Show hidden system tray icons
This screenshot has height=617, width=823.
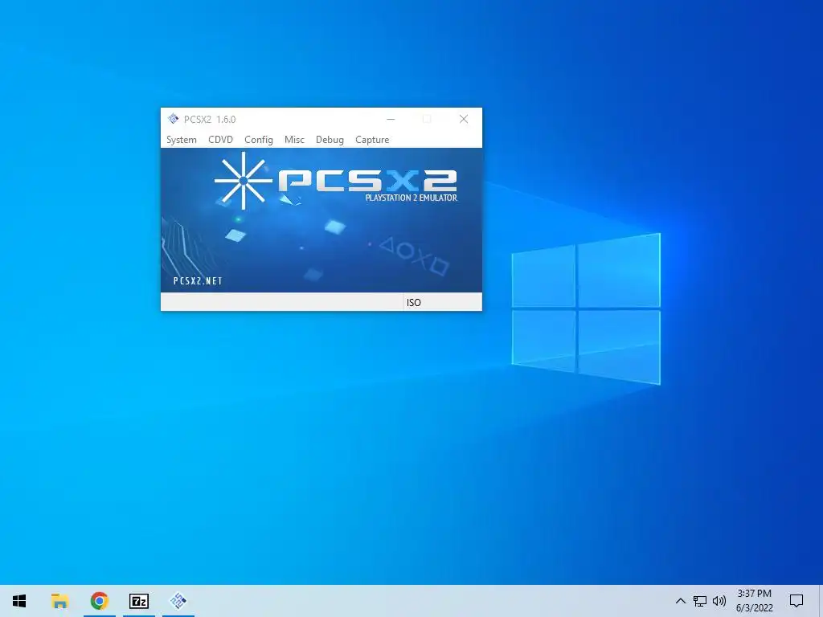click(680, 601)
